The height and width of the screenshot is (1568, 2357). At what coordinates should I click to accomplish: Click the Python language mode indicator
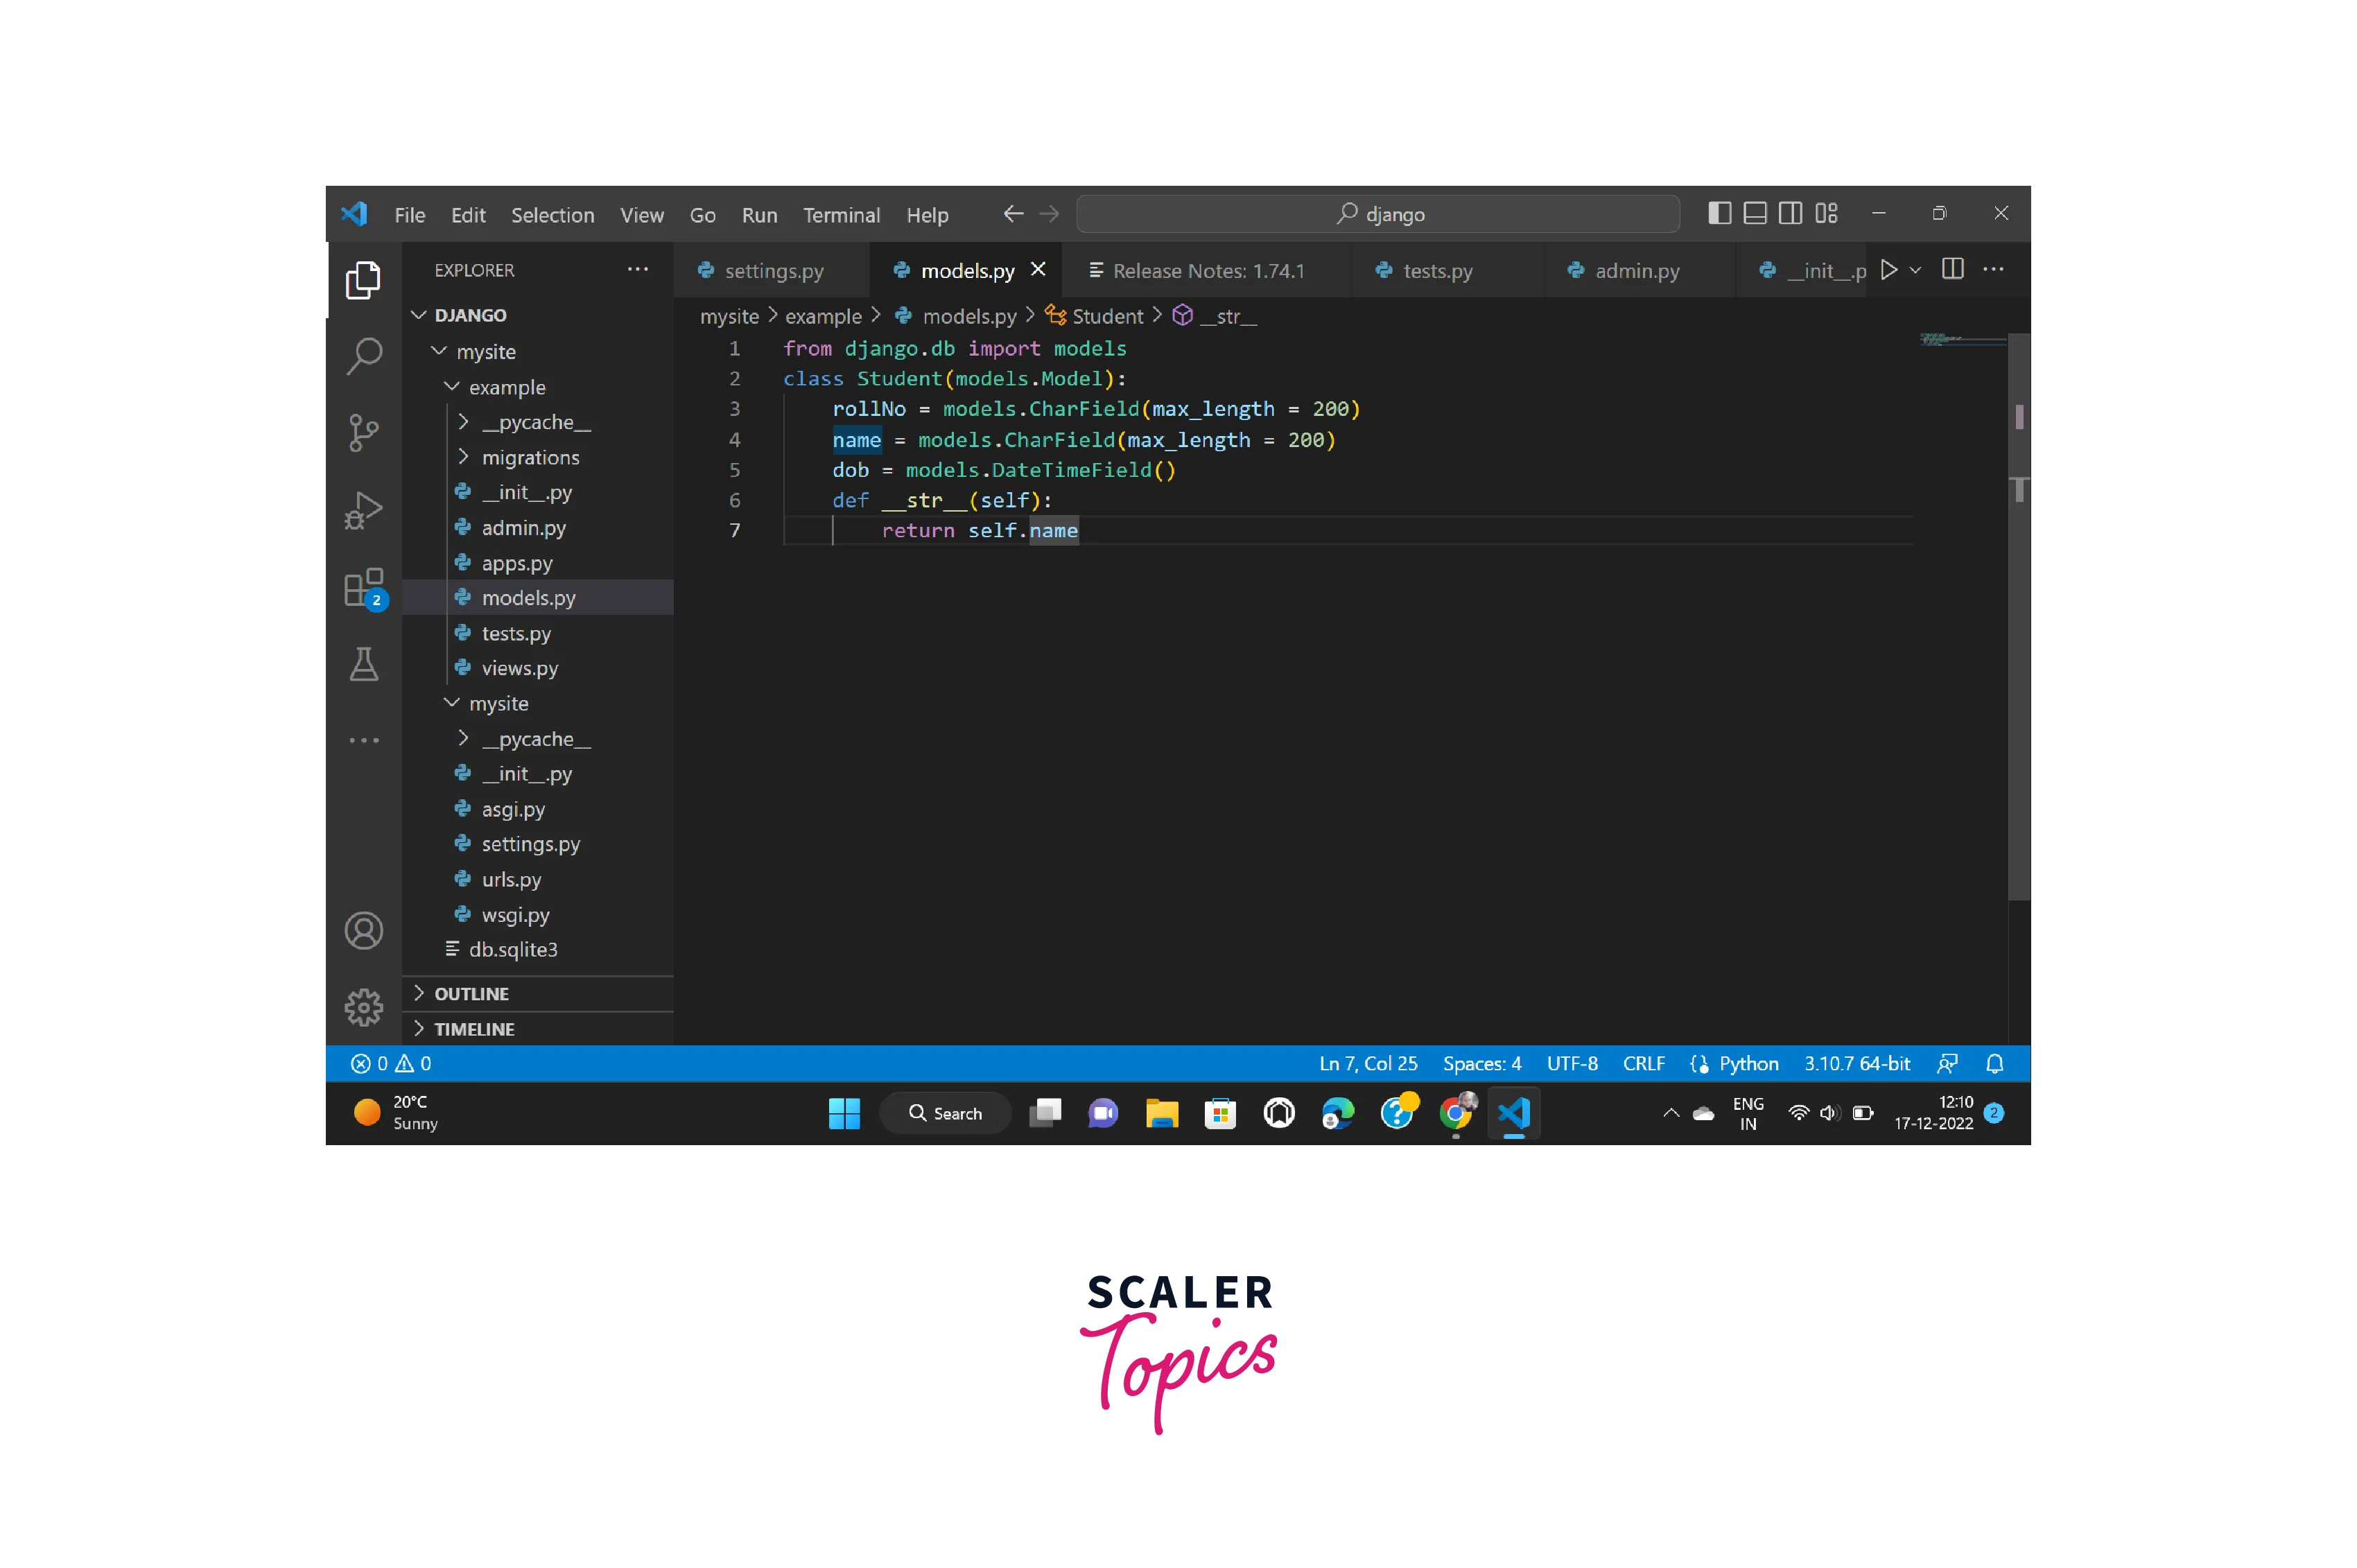tap(1748, 1064)
